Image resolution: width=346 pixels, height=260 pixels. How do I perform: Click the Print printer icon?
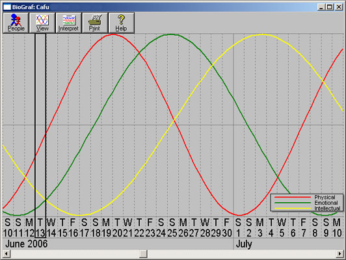point(95,20)
